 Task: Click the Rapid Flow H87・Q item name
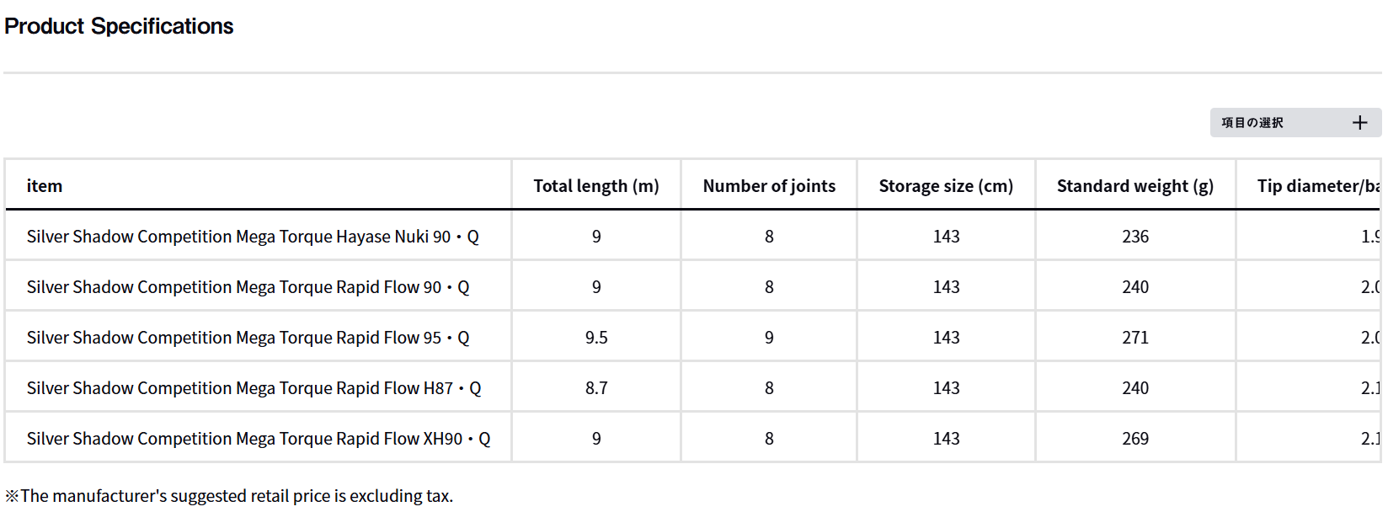point(254,388)
